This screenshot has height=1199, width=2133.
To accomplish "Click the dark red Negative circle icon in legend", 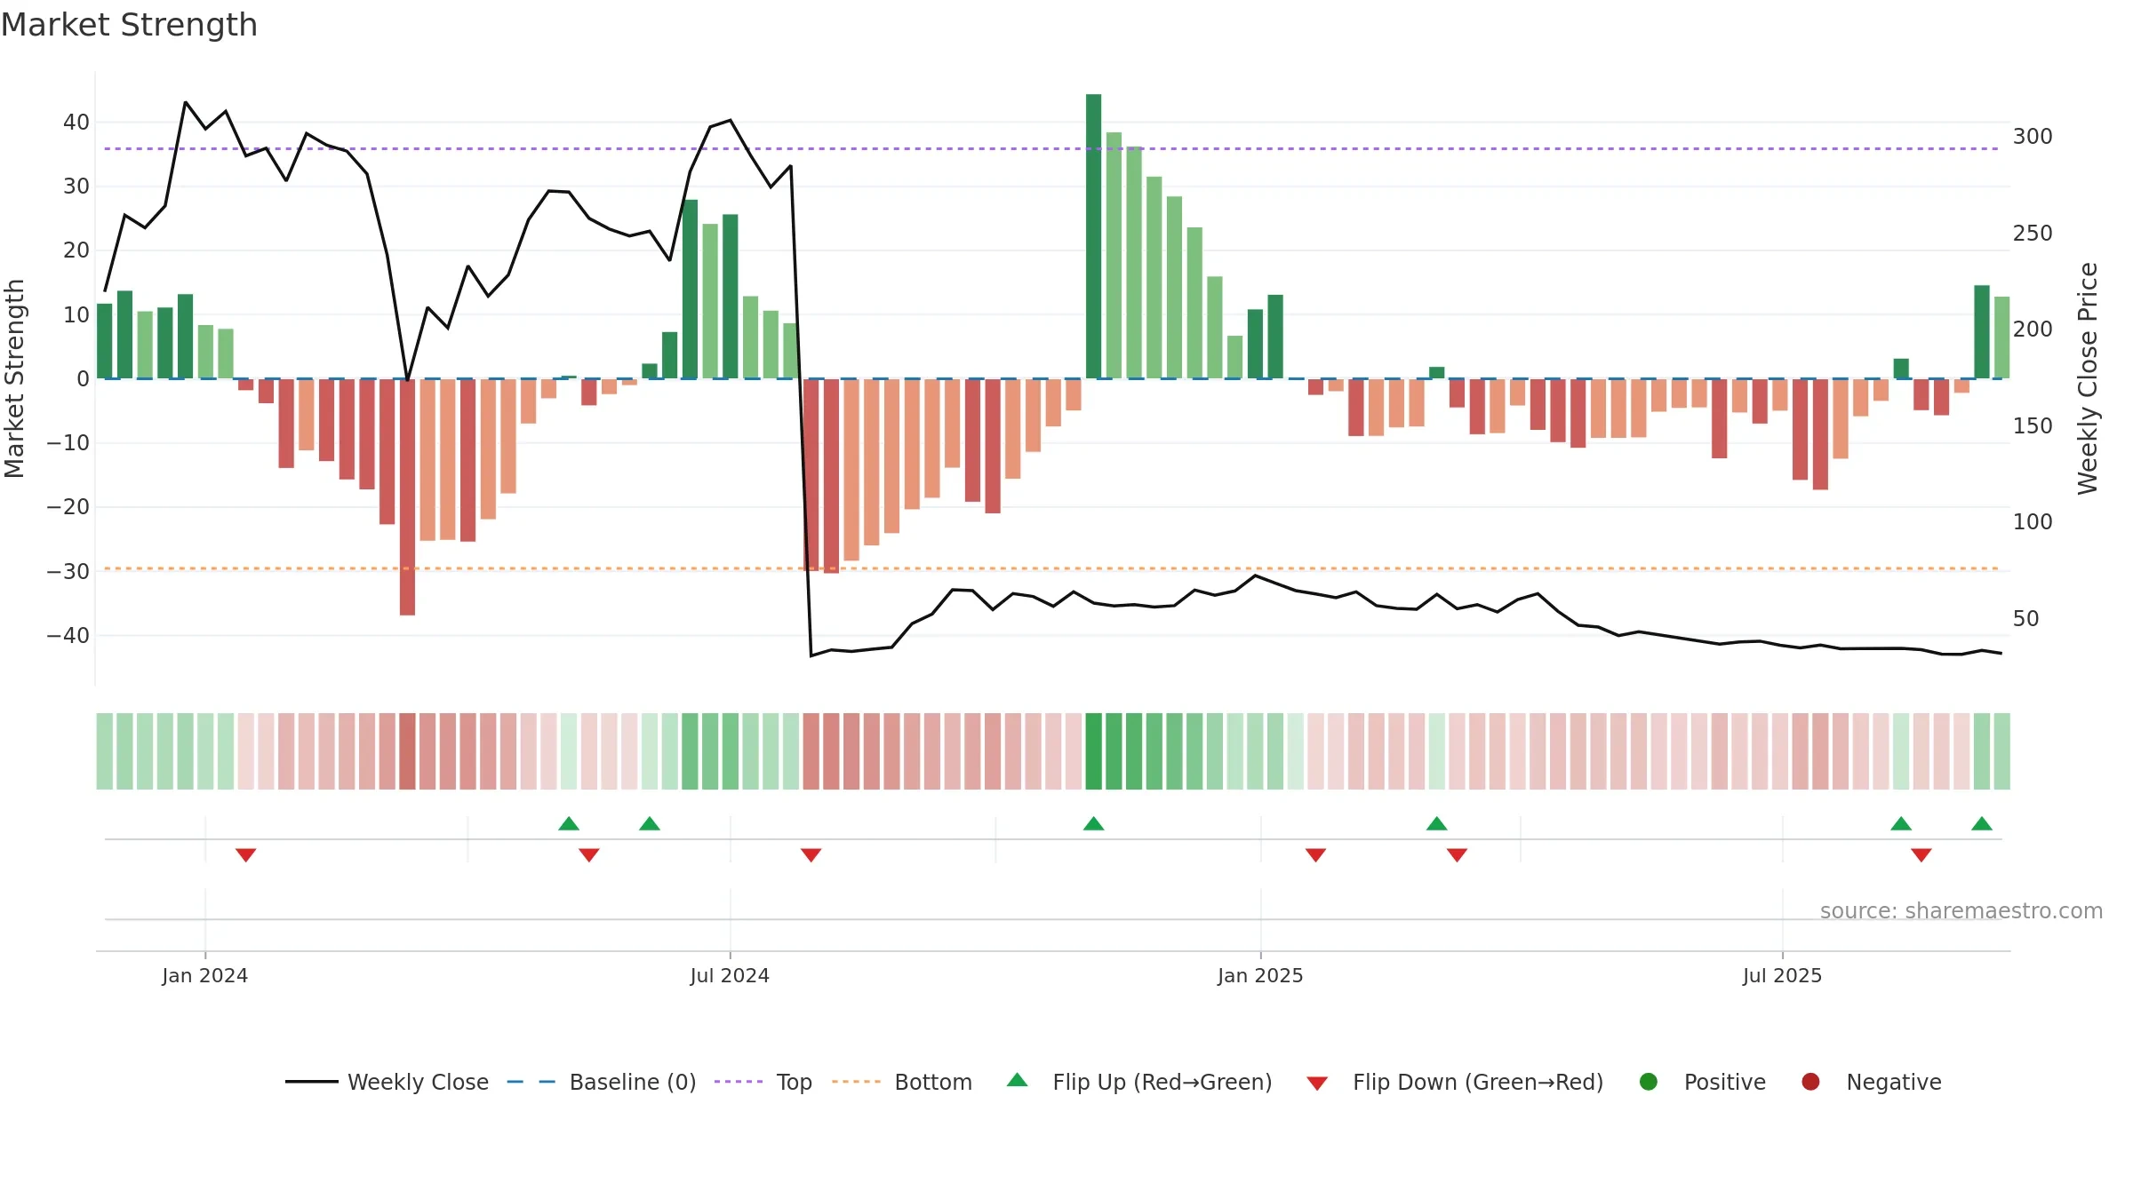I will pos(1810,1082).
